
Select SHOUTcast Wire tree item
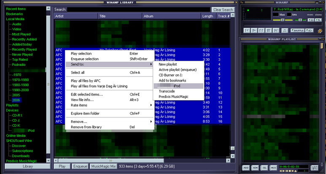pyautogui.click(x=19, y=141)
